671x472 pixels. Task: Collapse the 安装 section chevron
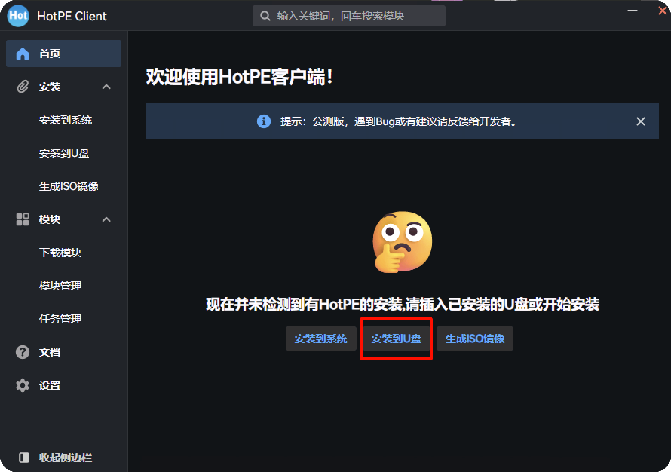click(107, 87)
